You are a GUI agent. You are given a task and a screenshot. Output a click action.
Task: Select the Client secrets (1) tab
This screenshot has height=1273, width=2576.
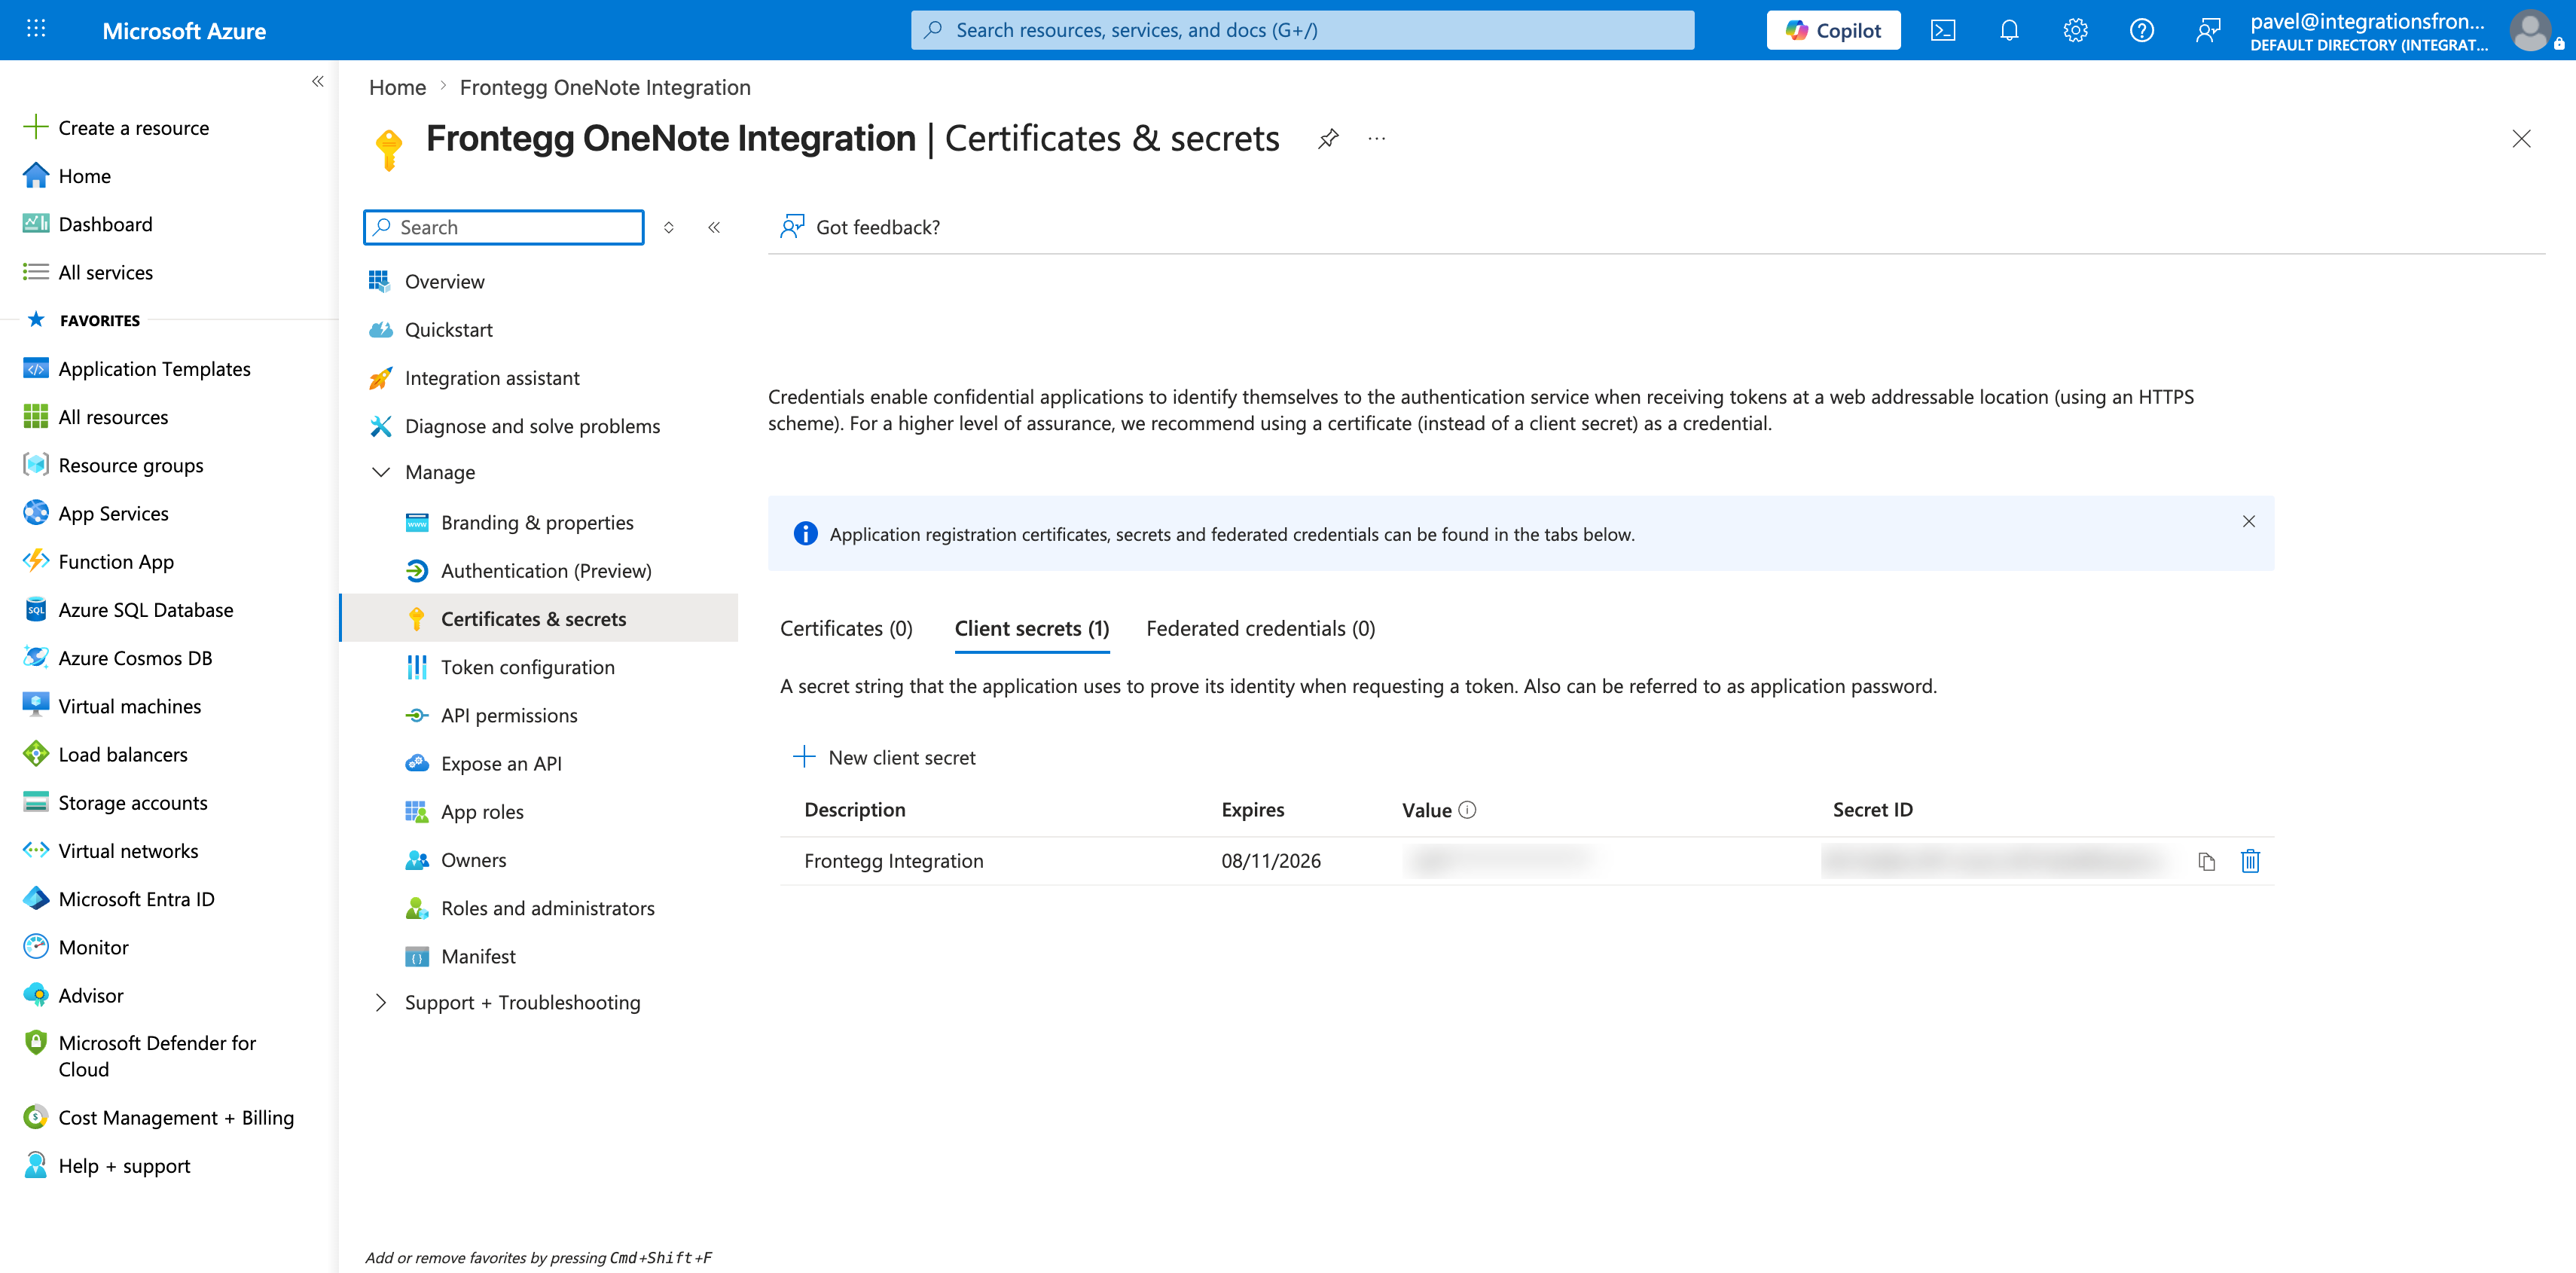(1032, 628)
